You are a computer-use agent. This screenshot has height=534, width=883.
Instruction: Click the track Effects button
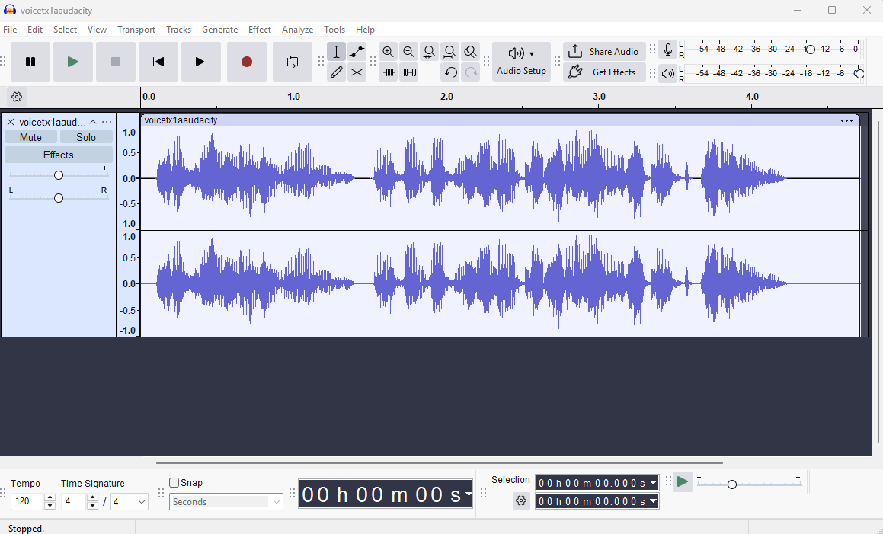click(x=58, y=155)
